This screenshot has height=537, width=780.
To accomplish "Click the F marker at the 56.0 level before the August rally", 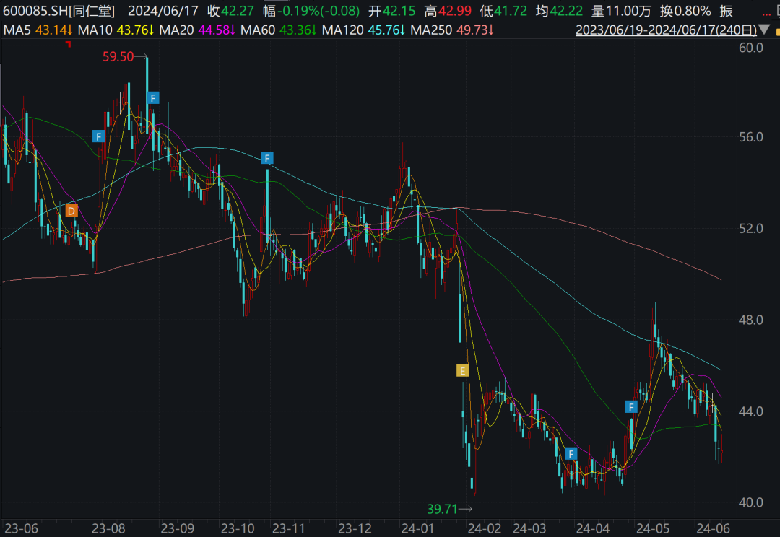I will point(98,136).
